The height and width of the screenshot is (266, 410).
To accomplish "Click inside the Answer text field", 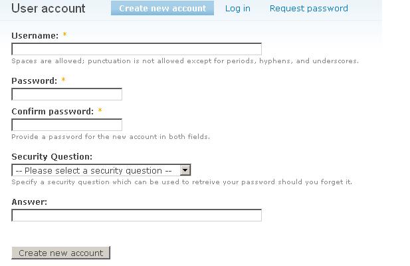I will click(136, 215).
